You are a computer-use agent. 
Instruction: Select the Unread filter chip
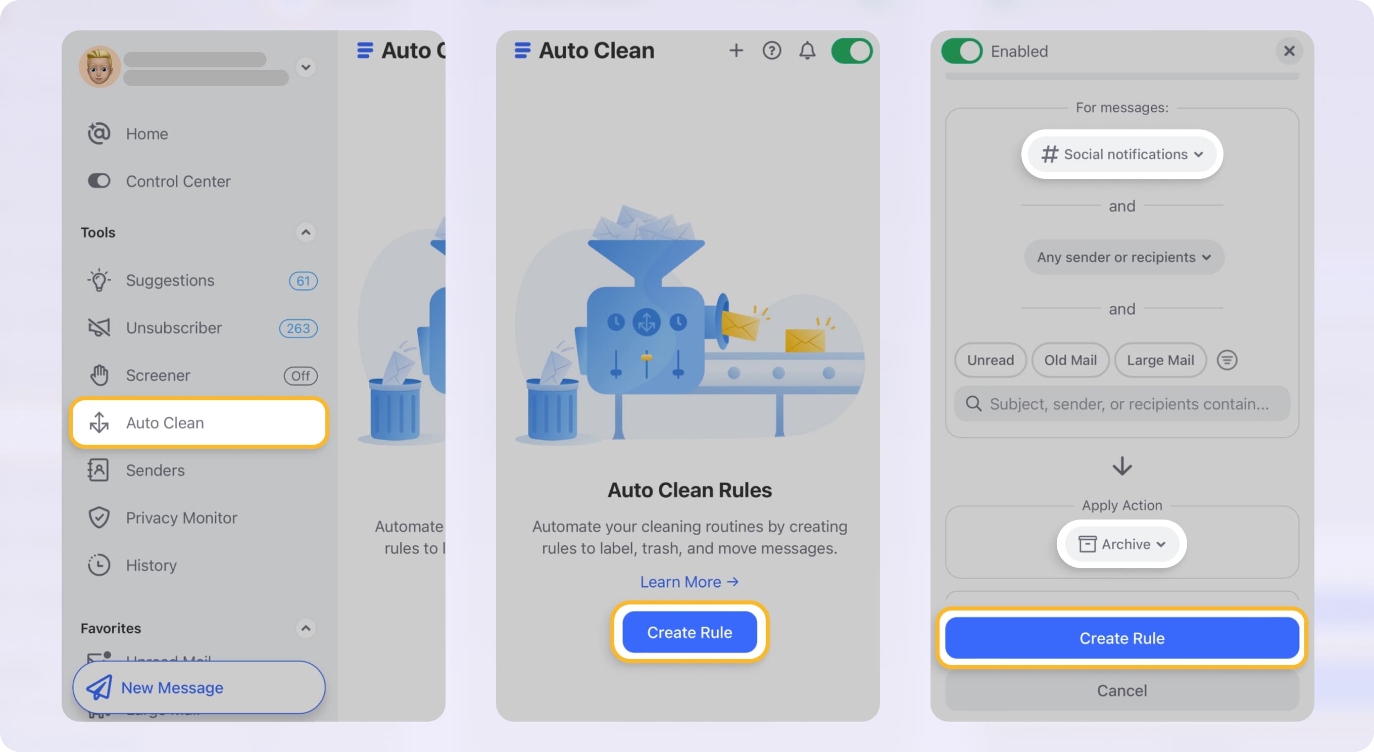pyautogui.click(x=991, y=360)
